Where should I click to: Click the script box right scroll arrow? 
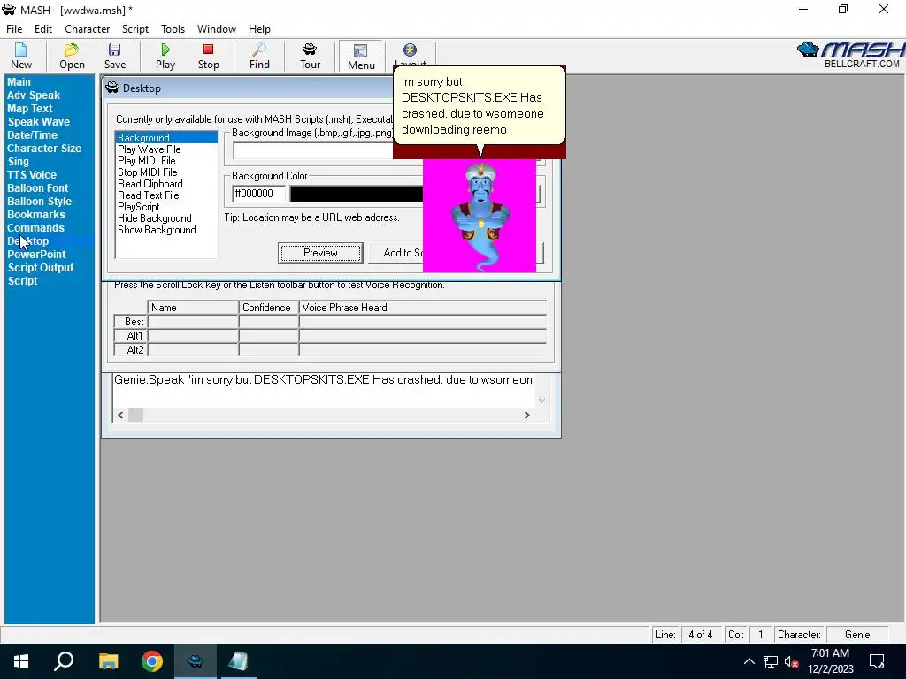click(x=527, y=415)
